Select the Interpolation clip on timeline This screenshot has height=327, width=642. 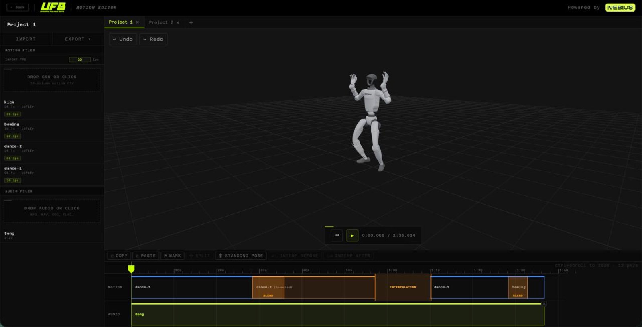pos(403,287)
